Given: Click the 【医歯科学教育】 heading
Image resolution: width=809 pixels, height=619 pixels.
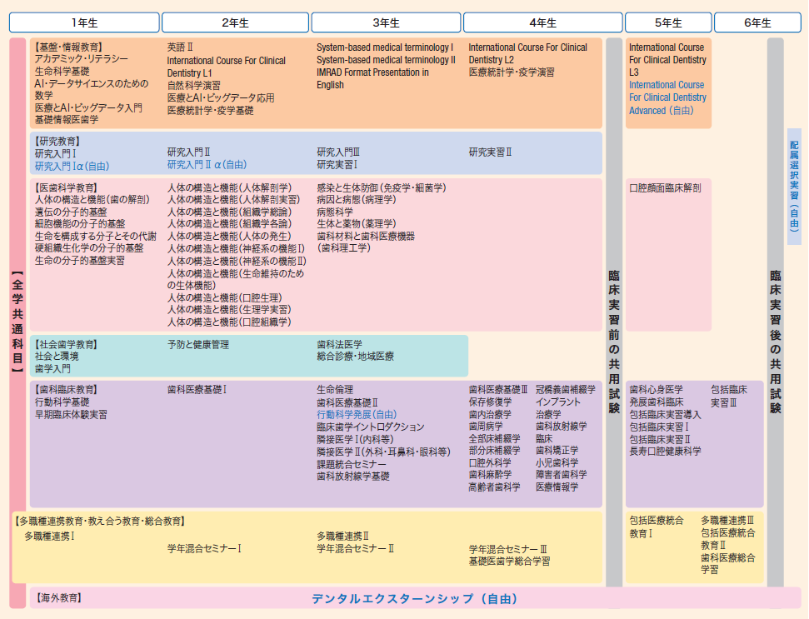Looking at the screenshot, I should (x=66, y=187).
